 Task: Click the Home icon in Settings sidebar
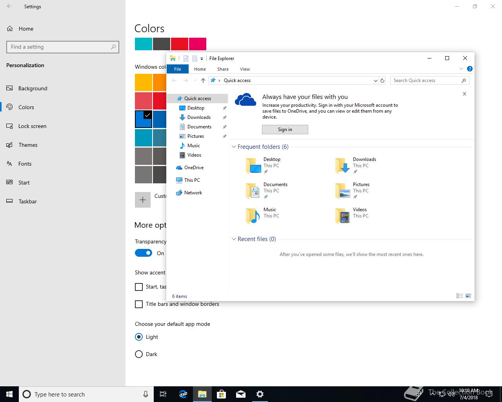[x=10, y=29]
